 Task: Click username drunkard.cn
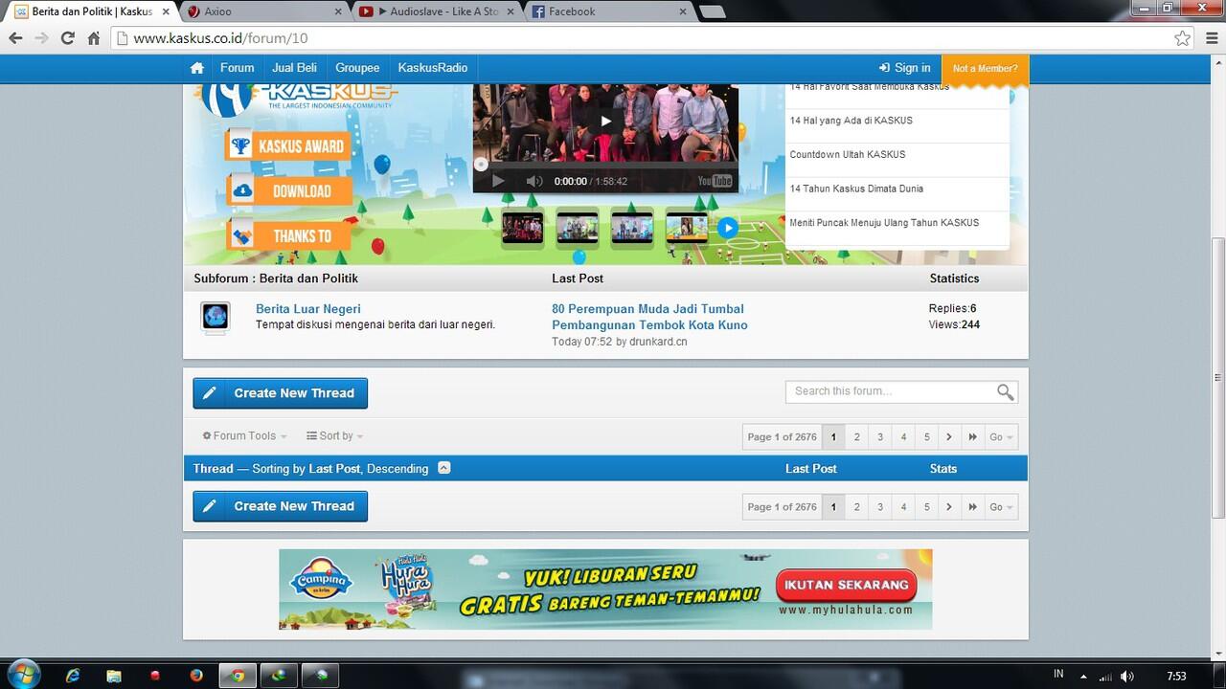click(658, 342)
